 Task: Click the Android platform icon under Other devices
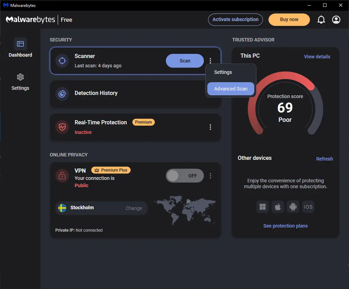[x=293, y=207]
